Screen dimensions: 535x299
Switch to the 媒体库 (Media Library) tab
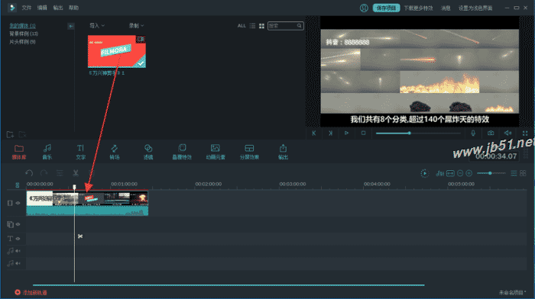pyautogui.click(x=19, y=152)
